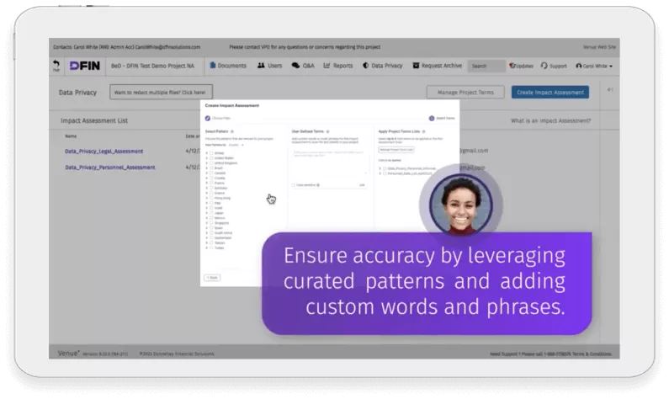669x399 pixels.
Task: Click the Documents icon in the navigation bar
Action: click(x=213, y=66)
